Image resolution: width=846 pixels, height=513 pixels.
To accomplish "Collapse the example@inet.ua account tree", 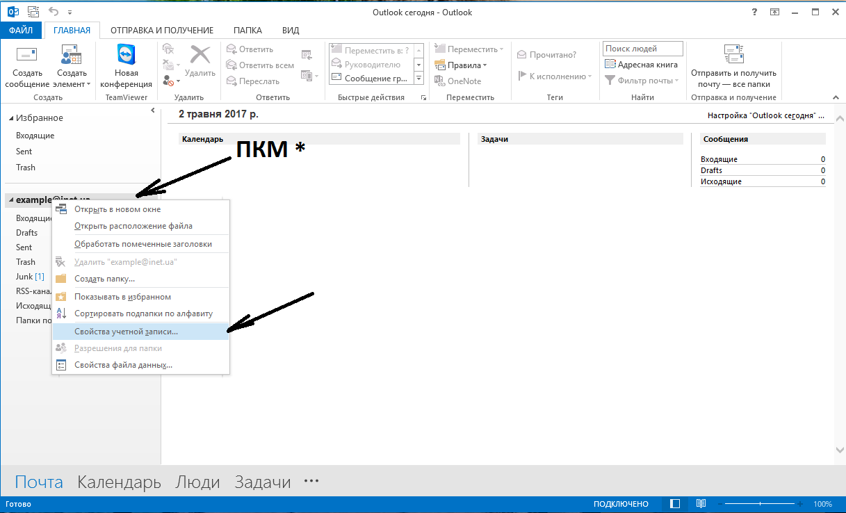I will pos(10,200).
